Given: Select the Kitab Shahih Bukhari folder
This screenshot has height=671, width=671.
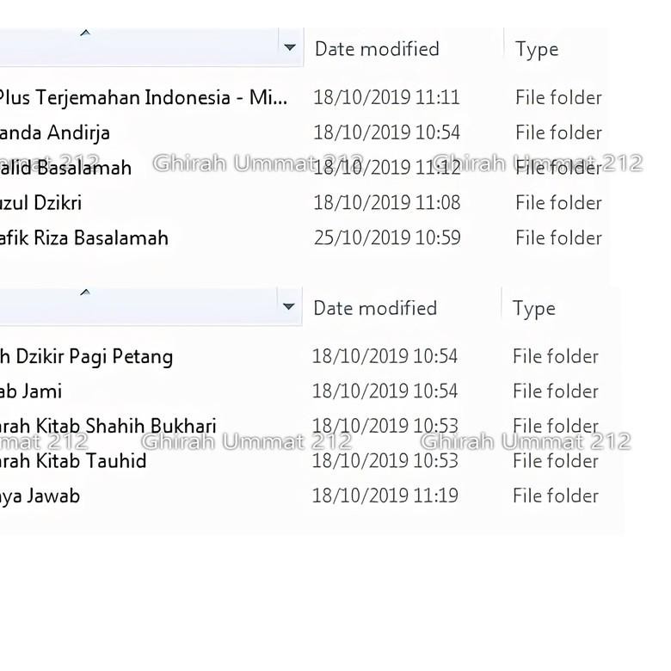Looking at the screenshot, I should point(108,426).
